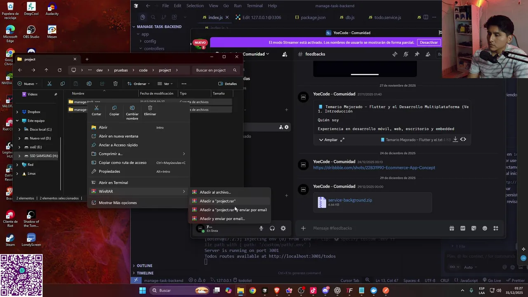528x297 pixels.
Task: Click pruebas in Explorer breadcrumb
Action: 121,70
